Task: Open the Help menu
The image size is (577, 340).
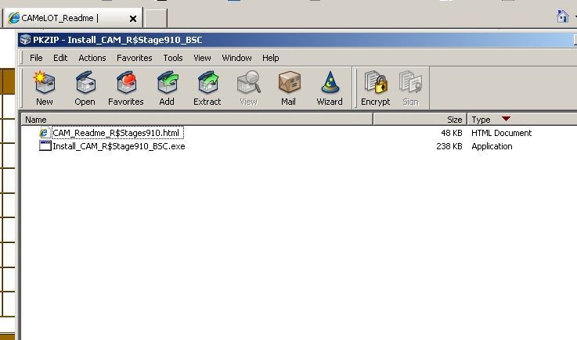Action: (270, 58)
